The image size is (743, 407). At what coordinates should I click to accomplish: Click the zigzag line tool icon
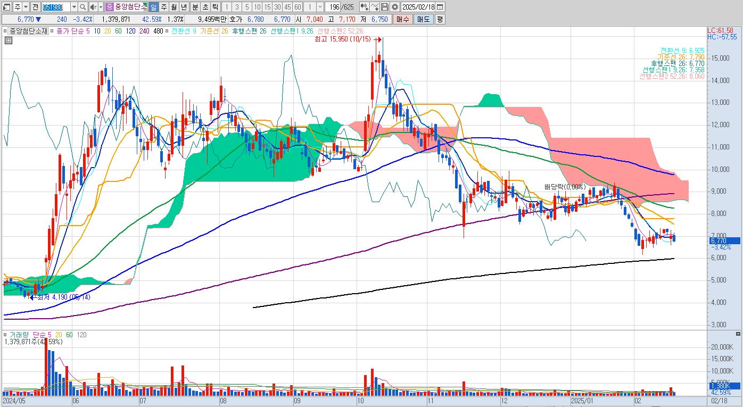pos(375,7)
